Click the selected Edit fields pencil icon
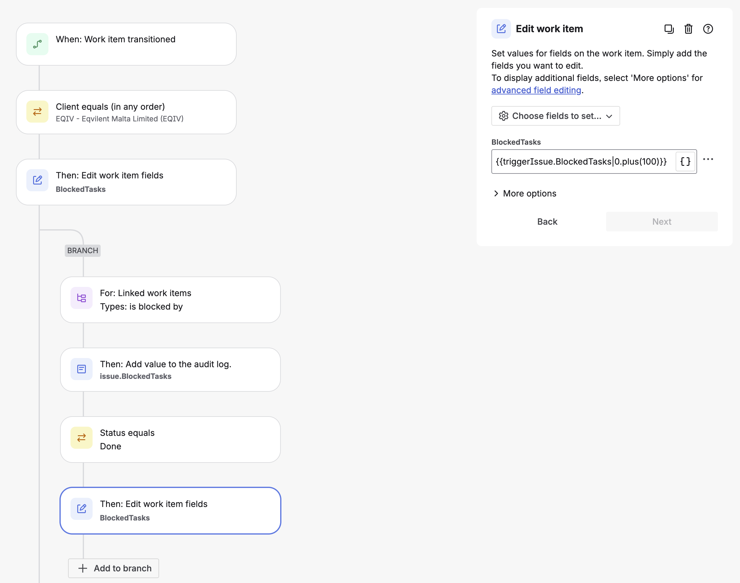The height and width of the screenshot is (583, 740). point(82,509)
